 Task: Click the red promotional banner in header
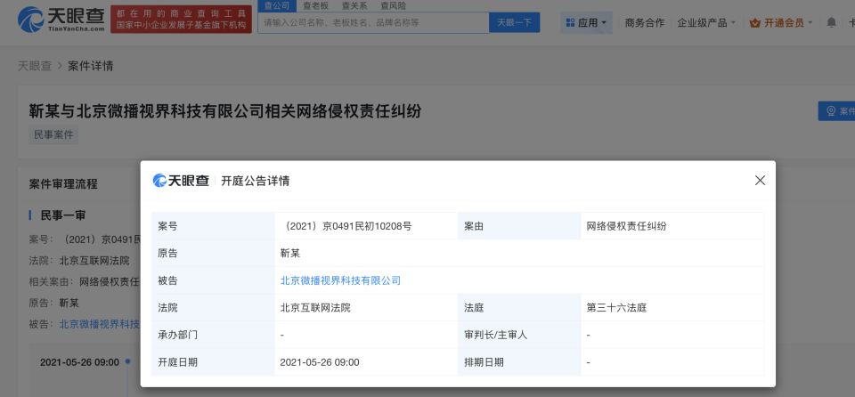tap(181, 19)
